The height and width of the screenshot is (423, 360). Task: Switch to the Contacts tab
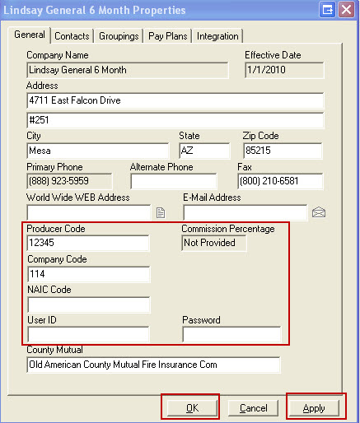click(x=72, y=36)
